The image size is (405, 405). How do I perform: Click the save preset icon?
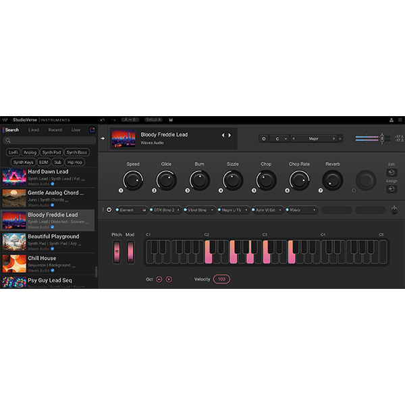(x=171, y=120)
